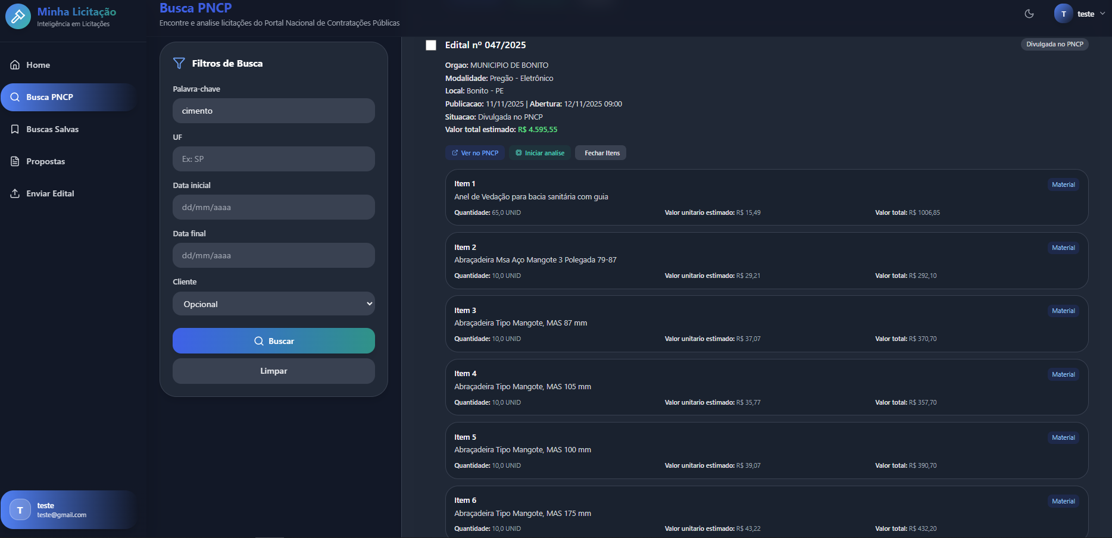The height and width of the screenshot is (538, 1112).
Task: Click the filter funnel icon in Filtros de Busca
Action: click(179, 63)
